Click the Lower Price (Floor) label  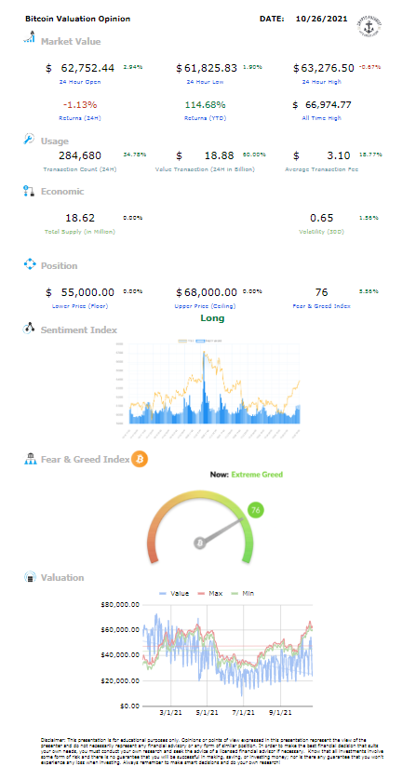click(80, 306)
